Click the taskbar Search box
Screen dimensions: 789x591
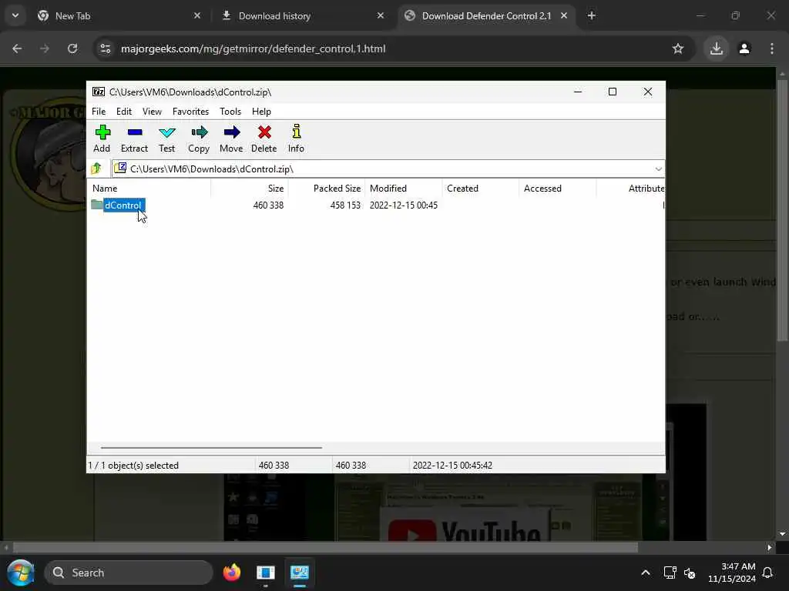[129, 573]
